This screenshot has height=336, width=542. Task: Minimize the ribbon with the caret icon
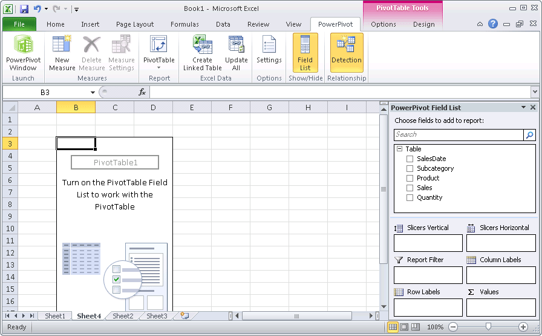[480, 24]
